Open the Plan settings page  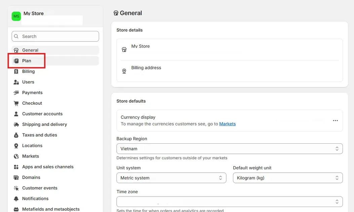(27, 61)
